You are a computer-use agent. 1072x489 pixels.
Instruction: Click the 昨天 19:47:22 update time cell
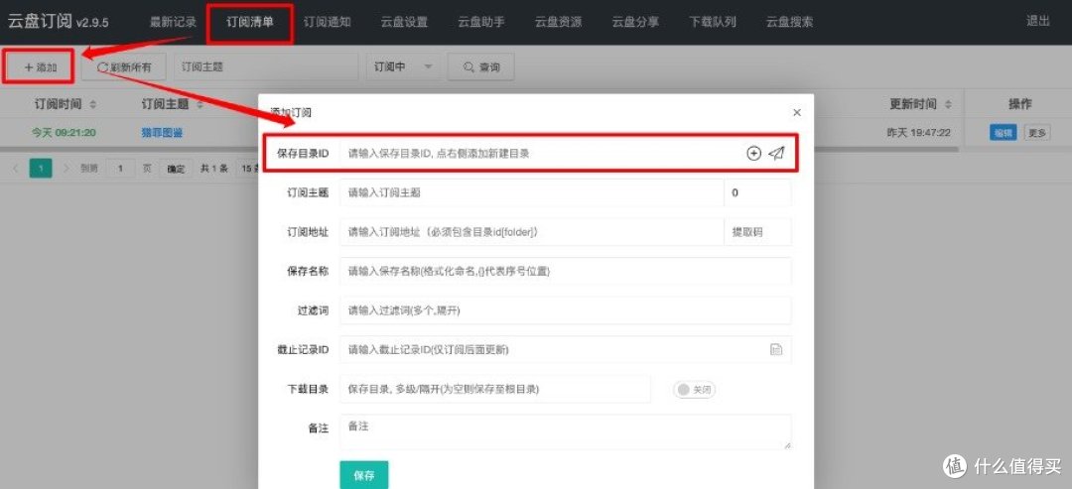[x=918, y=133]
